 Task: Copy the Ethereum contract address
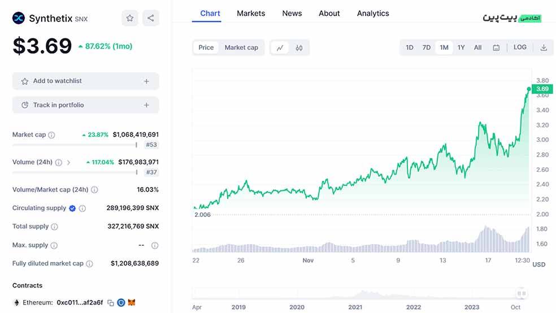(111, 303)
